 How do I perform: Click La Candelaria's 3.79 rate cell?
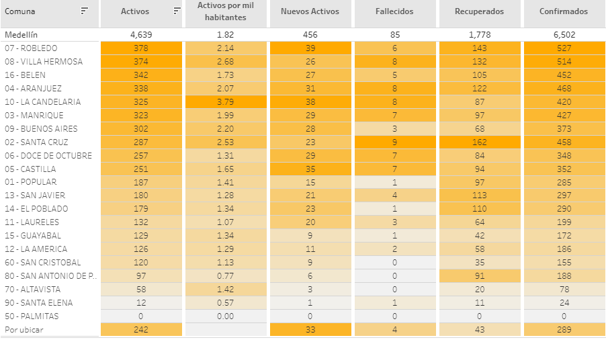pyautogui.click(x=226, y=102)
